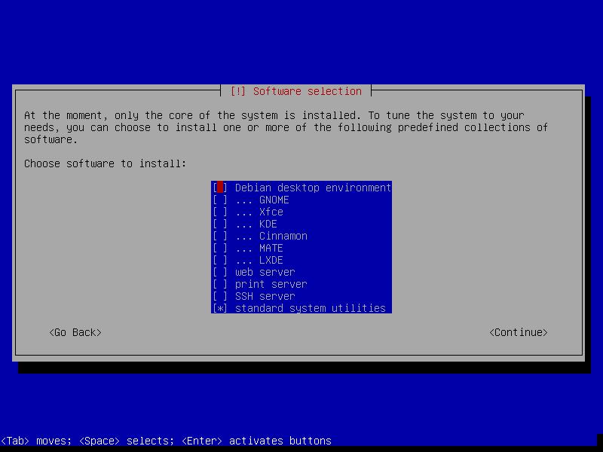Select the 'web server' list entry text
Viewport: 603px width, 452px height.
[x=265, y=272]
